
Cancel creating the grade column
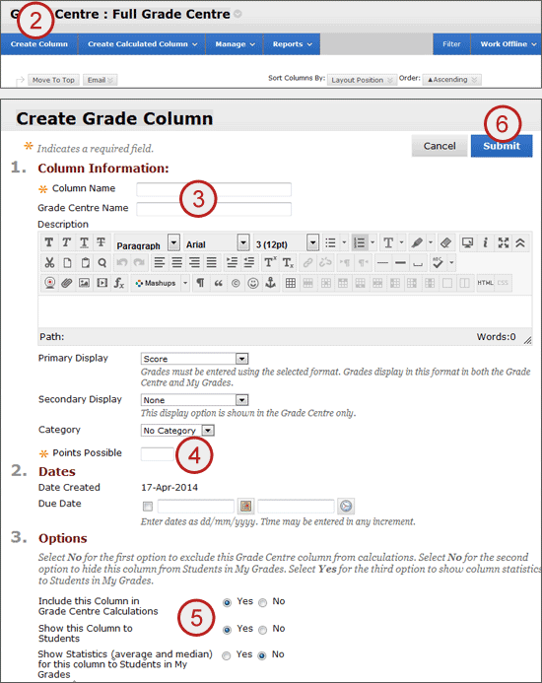click(440, 146)
